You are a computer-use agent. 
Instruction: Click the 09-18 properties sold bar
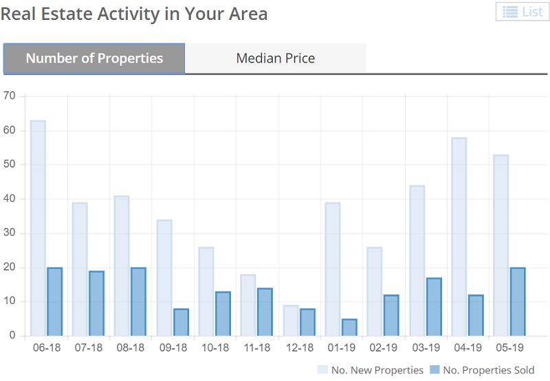click(x=181, y=322)
